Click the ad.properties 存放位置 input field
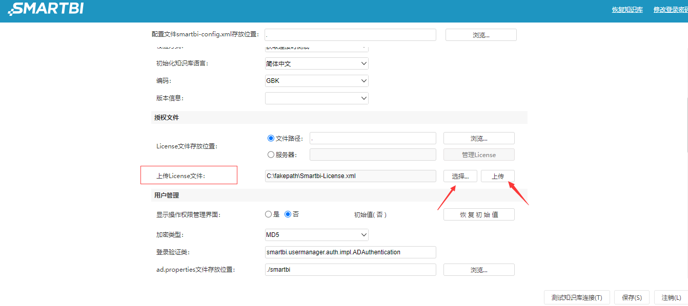Screen dimensions: 688x306 350,269
